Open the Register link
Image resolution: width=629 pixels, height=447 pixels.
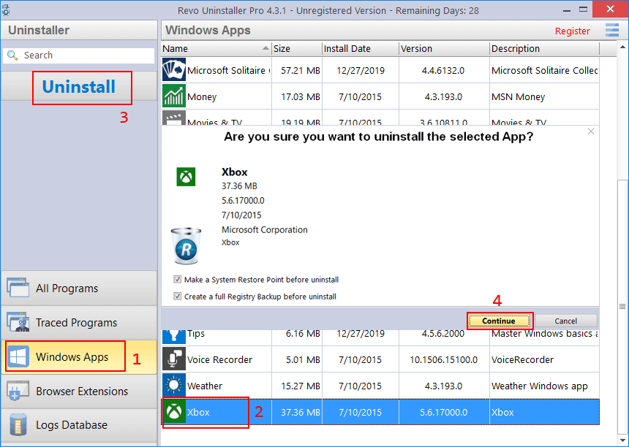coord(573,31)
